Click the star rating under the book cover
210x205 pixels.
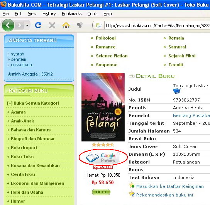[103, 145]
